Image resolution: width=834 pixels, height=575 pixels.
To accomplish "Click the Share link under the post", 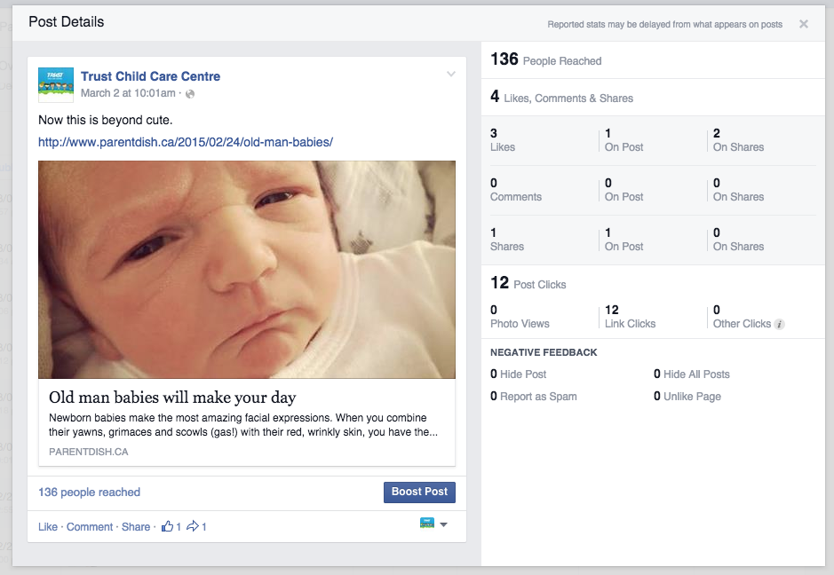I will [136, 527].
